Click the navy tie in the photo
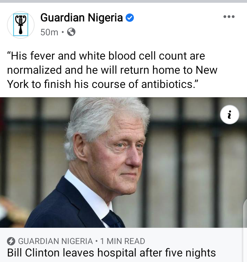Viewport: 247px width, 262px height. (114, 219)
